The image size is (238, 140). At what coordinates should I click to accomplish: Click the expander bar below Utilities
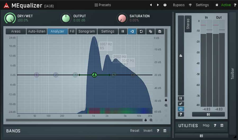202,136
